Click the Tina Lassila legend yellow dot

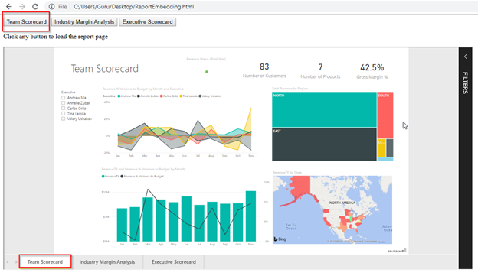[x=181, y=96]
